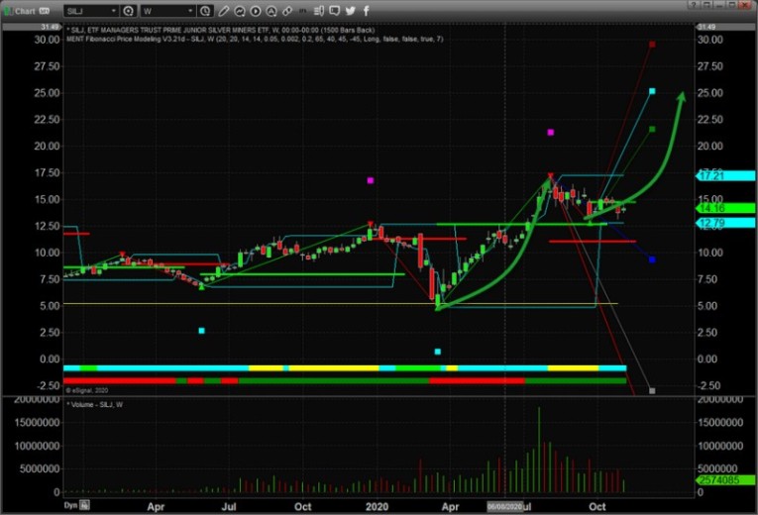Share chart via Twitter icon
The image size is (758, 515).
pos(351,10)
